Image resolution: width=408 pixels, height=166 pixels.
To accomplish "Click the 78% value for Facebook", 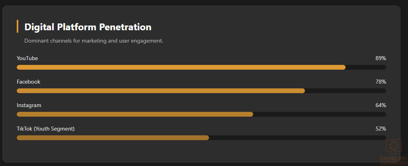I will tap(381, 82).
